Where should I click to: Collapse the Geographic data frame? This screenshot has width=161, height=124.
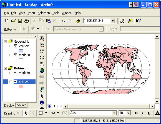[5, 42]
